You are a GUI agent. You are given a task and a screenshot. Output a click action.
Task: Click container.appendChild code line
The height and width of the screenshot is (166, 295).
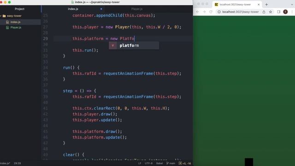pyautogui.click(x=114, y=15)
